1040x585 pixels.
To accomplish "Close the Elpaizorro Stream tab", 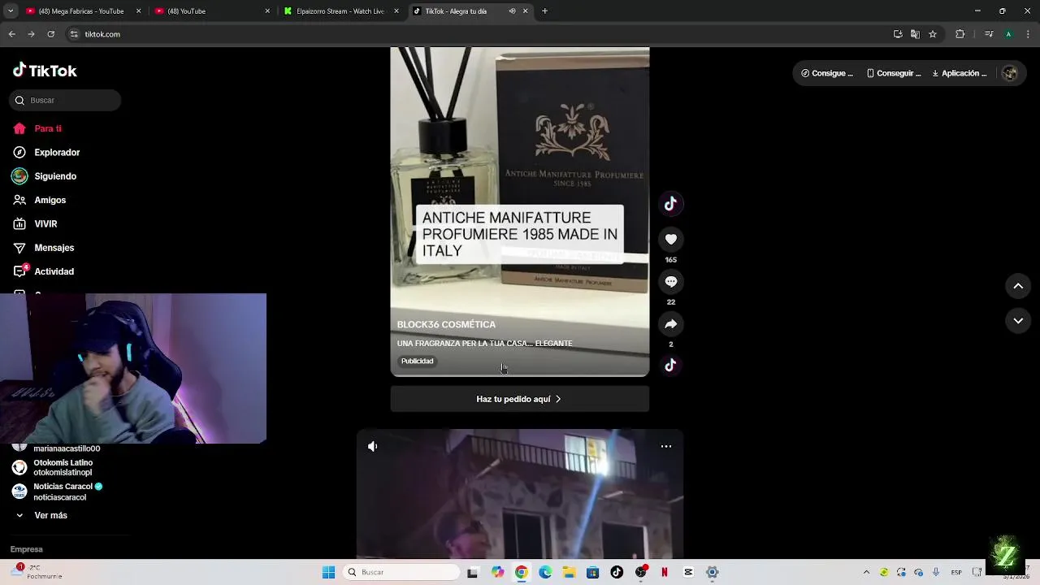I will coord(396,11).
